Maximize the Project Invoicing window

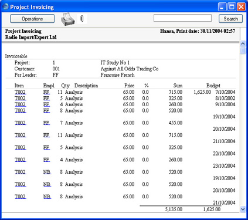pos(232,7)
